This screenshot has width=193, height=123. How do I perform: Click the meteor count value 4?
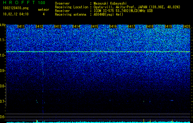point(44,14)
